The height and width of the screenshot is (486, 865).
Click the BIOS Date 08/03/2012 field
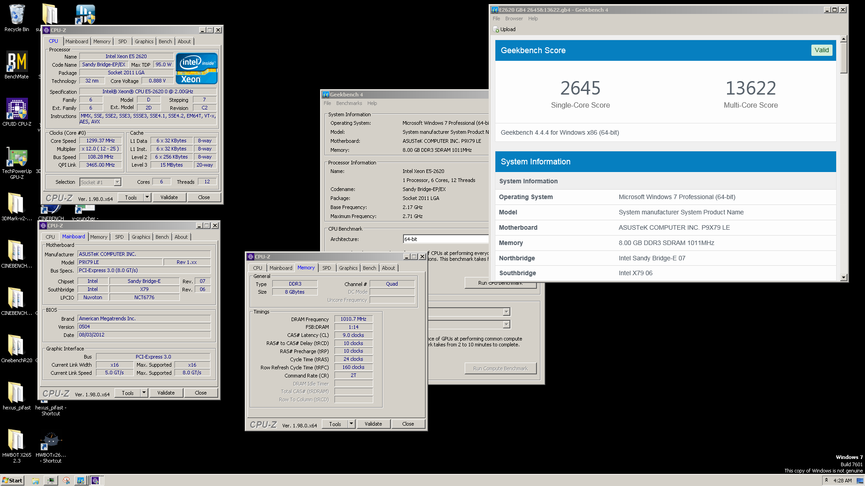[144, 335]
